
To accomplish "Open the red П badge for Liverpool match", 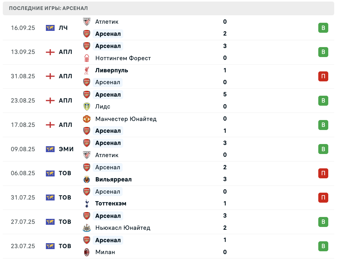I will tap(323, 76).
